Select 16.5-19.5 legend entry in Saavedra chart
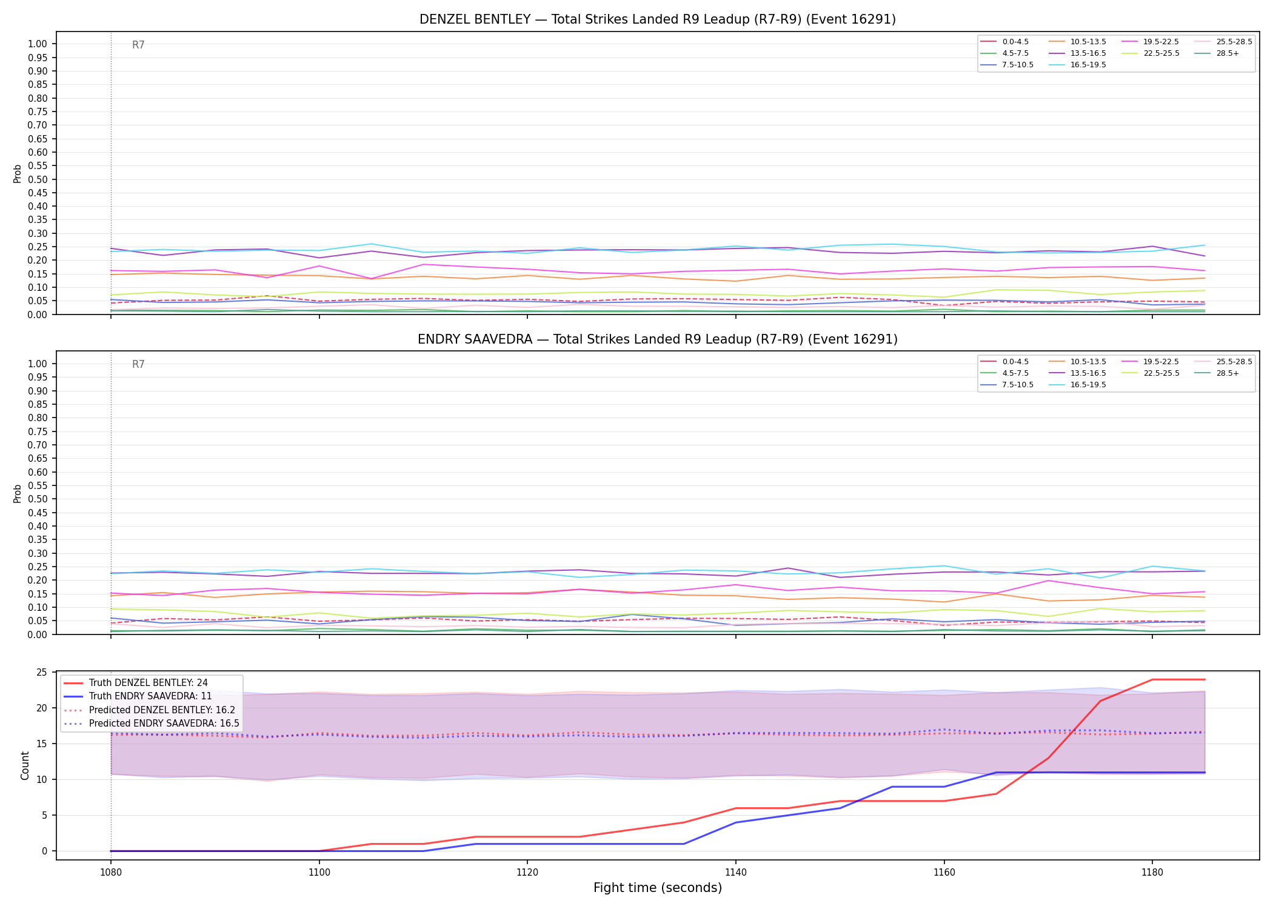The width and height of the screenshot is (1273, 909). point(1078,385)
